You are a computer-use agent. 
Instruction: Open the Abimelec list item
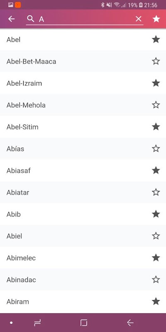(83, 258)
